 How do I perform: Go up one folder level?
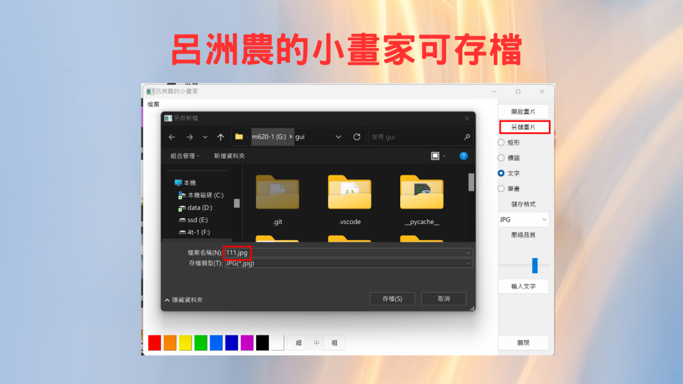coord(220,137)
